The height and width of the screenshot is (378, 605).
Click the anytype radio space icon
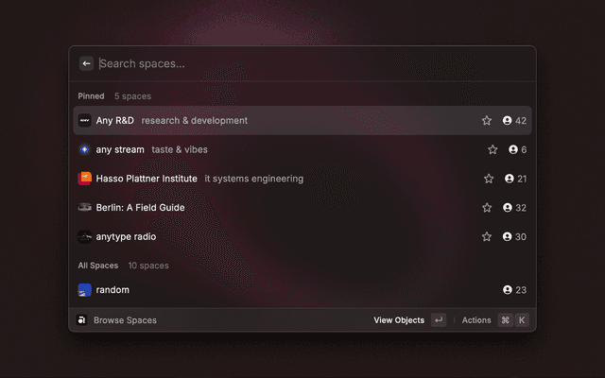(84, 236)
